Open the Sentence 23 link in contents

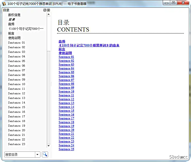tap(66, 141)
